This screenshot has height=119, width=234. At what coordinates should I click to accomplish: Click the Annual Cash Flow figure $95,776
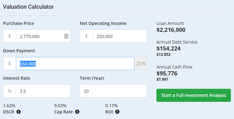(167, 74)
